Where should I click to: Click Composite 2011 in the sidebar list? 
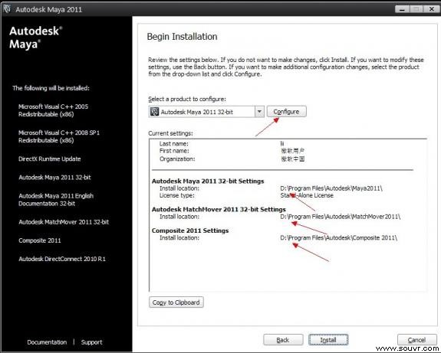tap(40, 240)
